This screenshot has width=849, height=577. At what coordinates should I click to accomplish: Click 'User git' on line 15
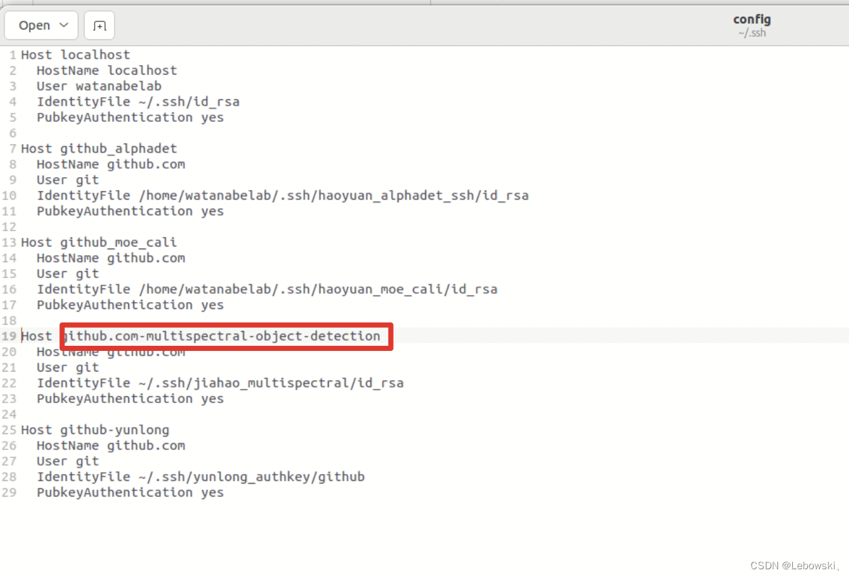(68, 274)
